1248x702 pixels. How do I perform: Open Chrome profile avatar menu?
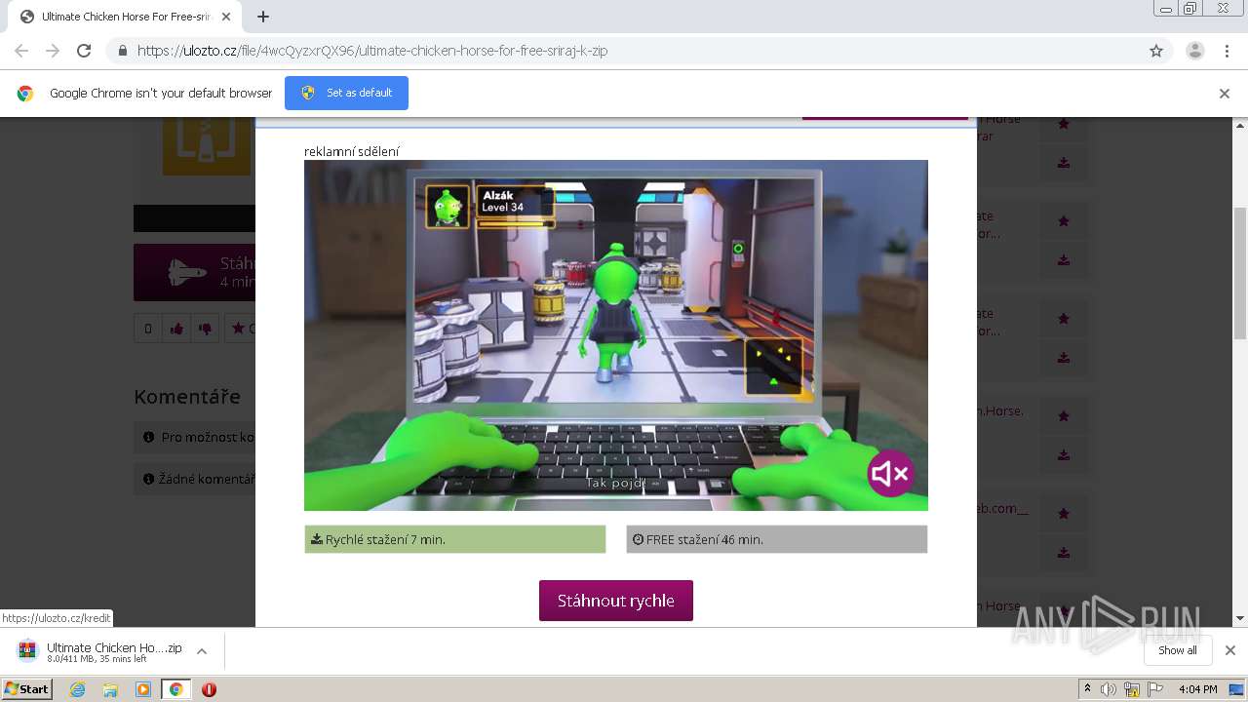coord(1194,51)
